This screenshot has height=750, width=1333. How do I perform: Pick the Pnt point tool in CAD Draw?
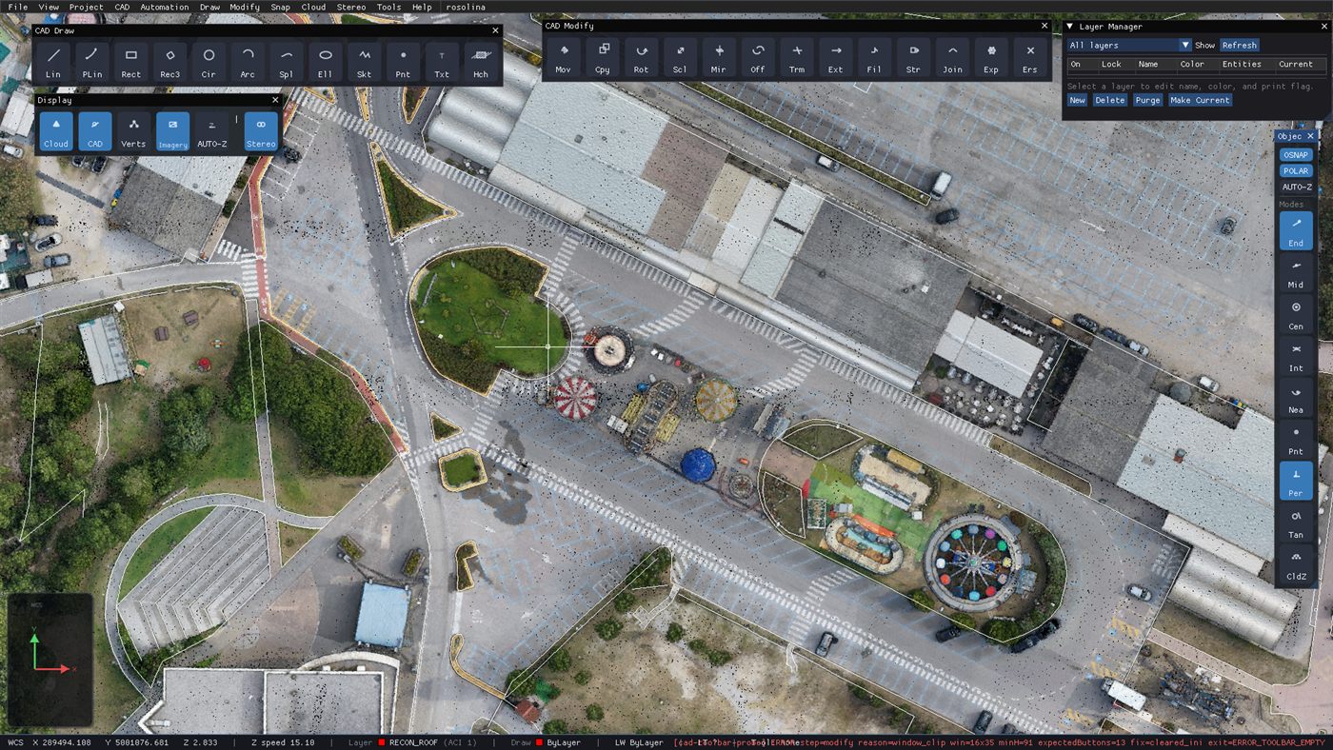point(404,62)
